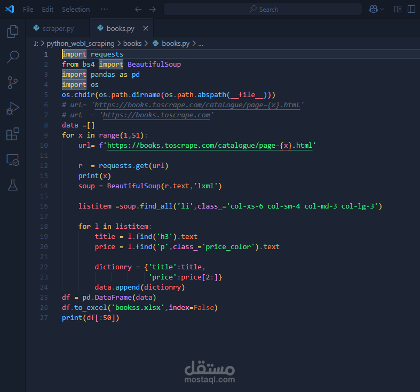Click the books.py breadcrumb

click(x=176, y=43)
